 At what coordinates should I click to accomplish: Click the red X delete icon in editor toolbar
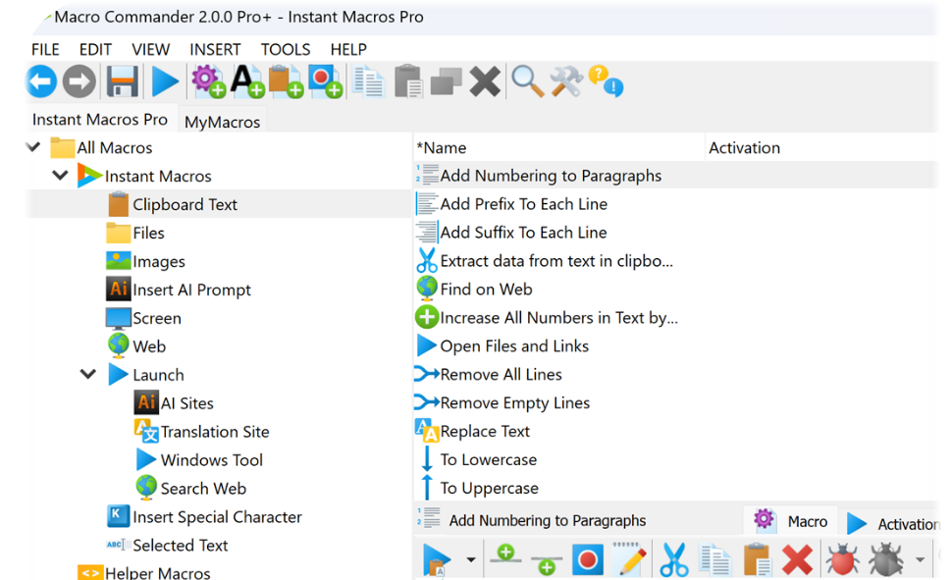797,560
